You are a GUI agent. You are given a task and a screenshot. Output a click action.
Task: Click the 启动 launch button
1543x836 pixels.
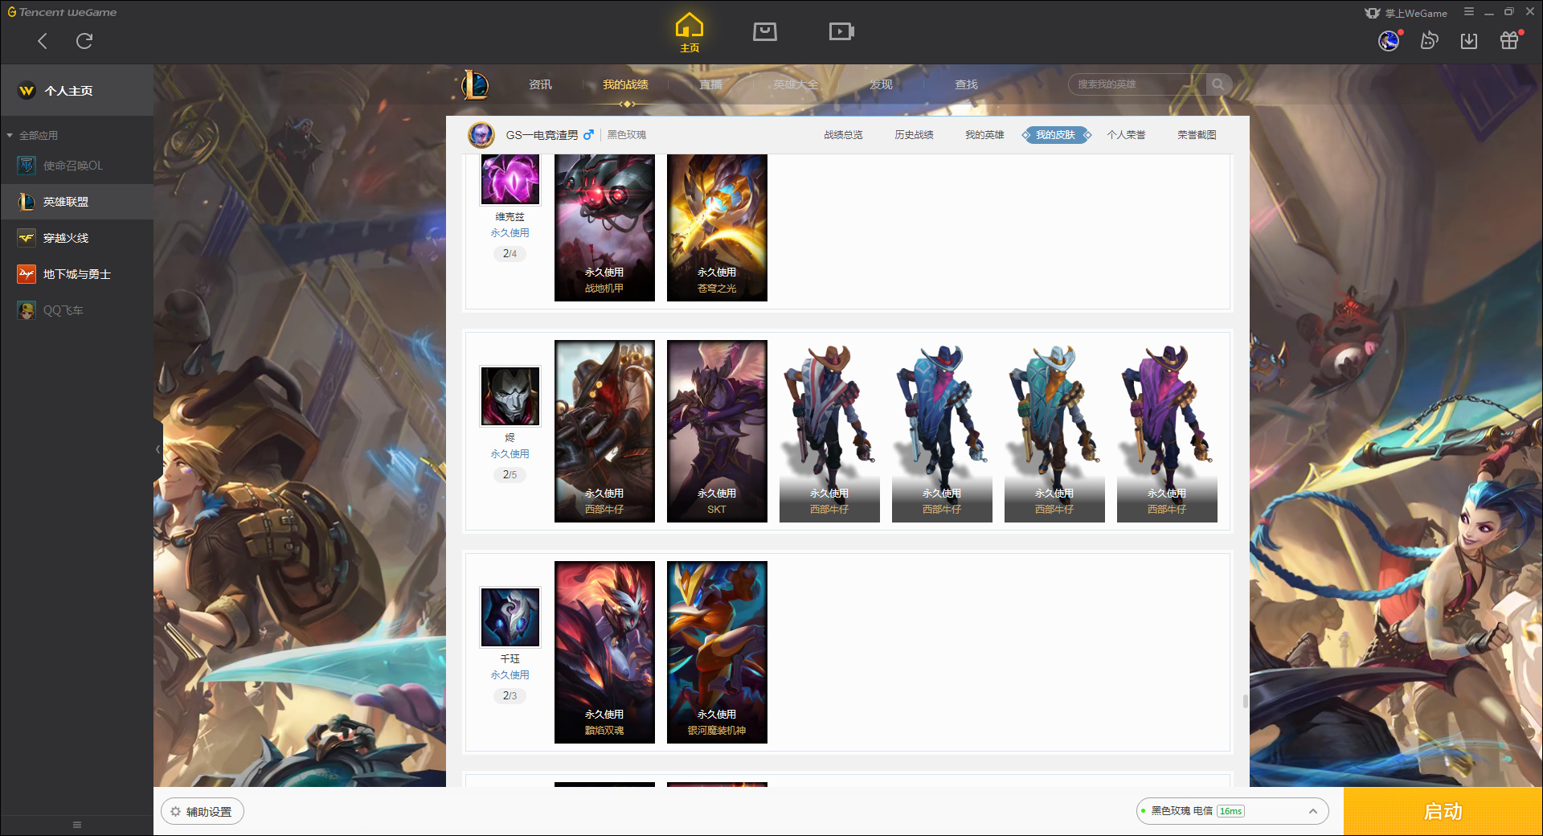1443,811
